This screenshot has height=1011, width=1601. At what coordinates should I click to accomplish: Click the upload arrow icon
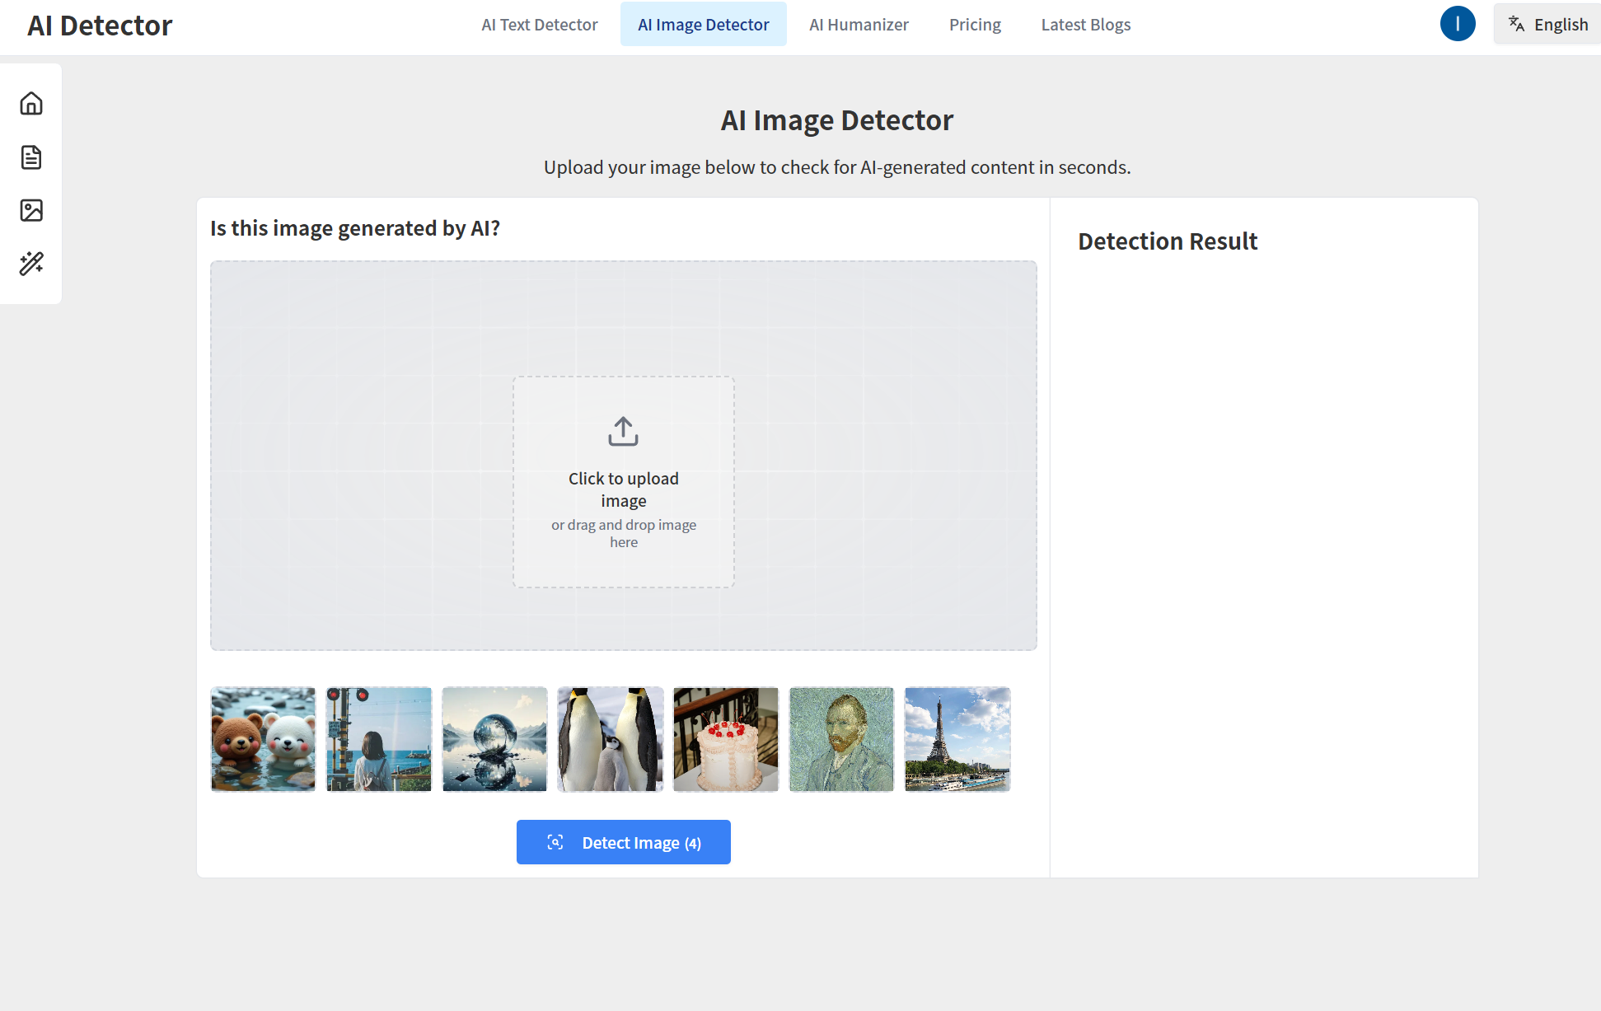coord(623,431)
